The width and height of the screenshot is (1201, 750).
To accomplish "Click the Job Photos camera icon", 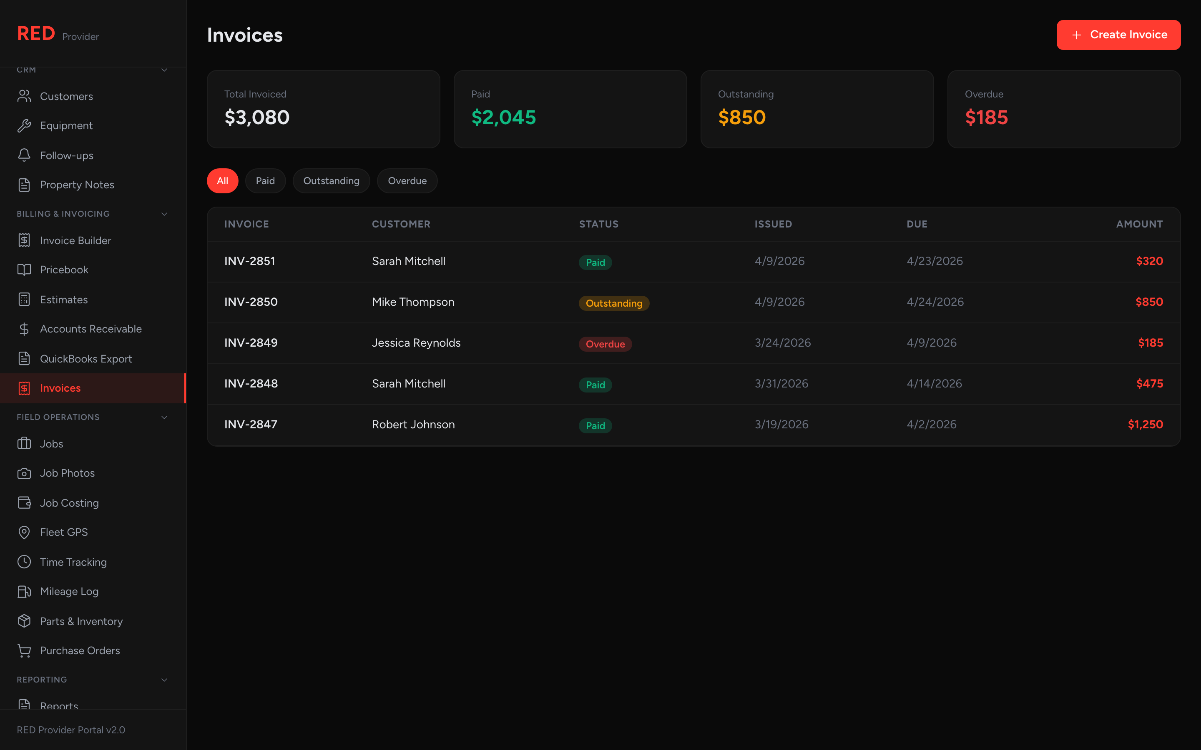I will 24,473.
